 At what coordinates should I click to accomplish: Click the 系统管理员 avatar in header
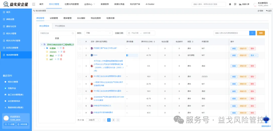click(x=255, y=4)
